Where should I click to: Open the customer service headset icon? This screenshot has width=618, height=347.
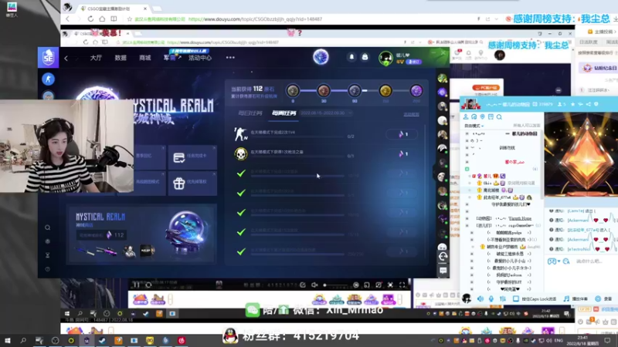click(443, 257)
